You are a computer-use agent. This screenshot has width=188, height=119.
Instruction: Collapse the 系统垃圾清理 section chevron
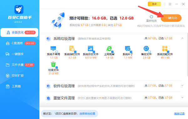pyautogui.click(x=182, y=38)
